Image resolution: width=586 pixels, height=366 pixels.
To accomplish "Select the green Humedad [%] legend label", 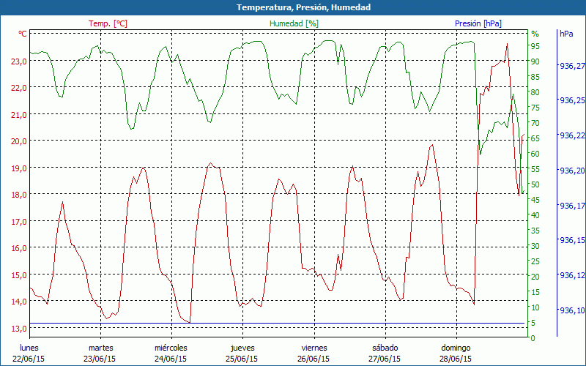I will (x=294, y=23).
